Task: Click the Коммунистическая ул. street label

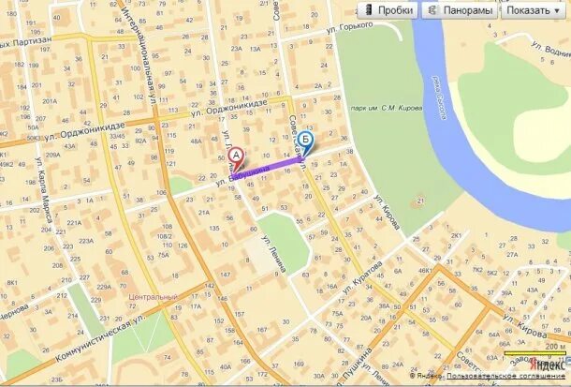Action: [x=100, y=337]
